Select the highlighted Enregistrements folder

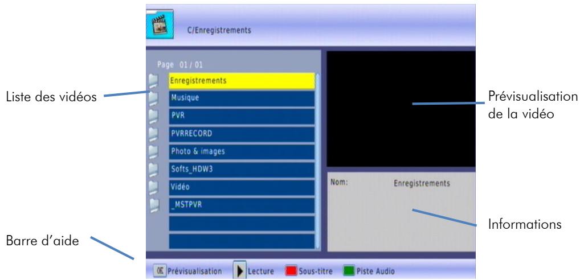tap(242, 80)
